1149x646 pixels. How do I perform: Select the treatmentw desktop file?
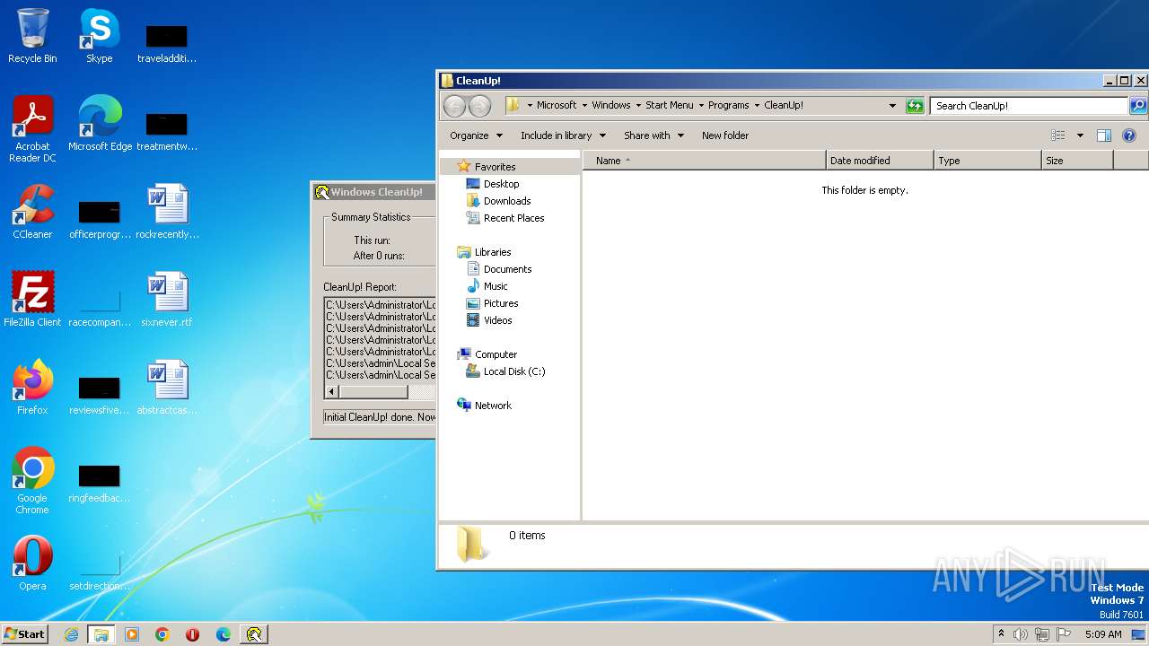click(167, 131)
